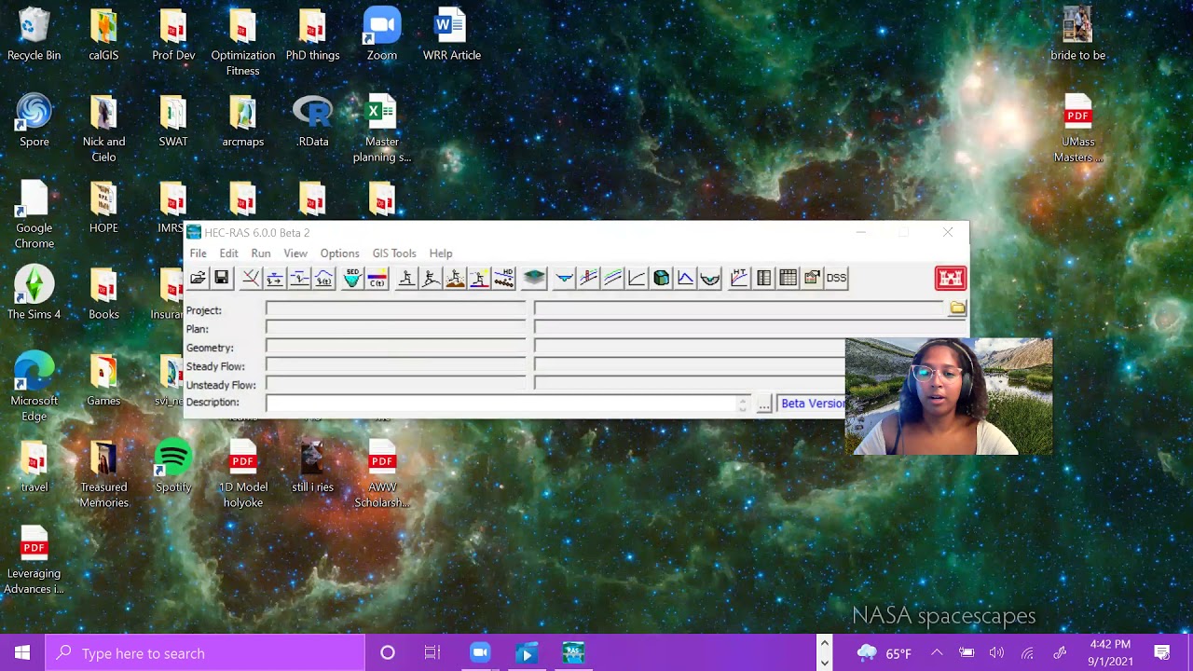
Task: Open the GIS Tools menu
Action: pyautogui.click(x=394, y=253)
